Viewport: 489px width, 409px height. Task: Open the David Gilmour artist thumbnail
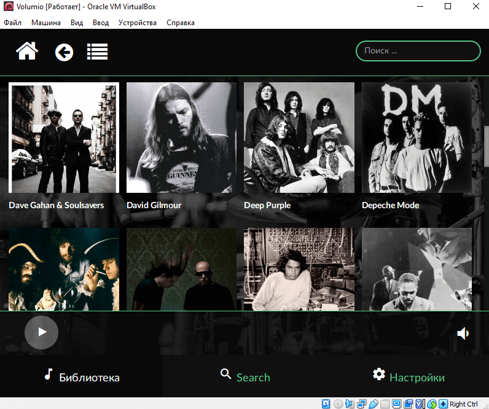(181, 138)
